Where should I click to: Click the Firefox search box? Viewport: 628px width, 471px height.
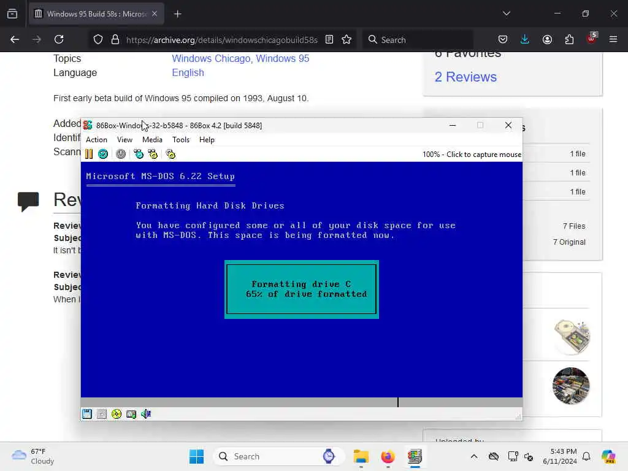click(x=418, y=40)
